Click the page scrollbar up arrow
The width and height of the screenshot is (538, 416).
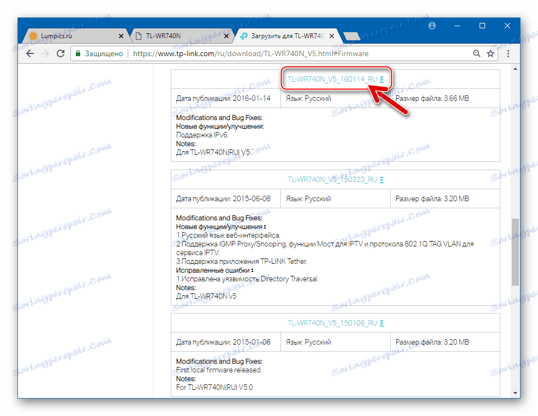(515, 69)
